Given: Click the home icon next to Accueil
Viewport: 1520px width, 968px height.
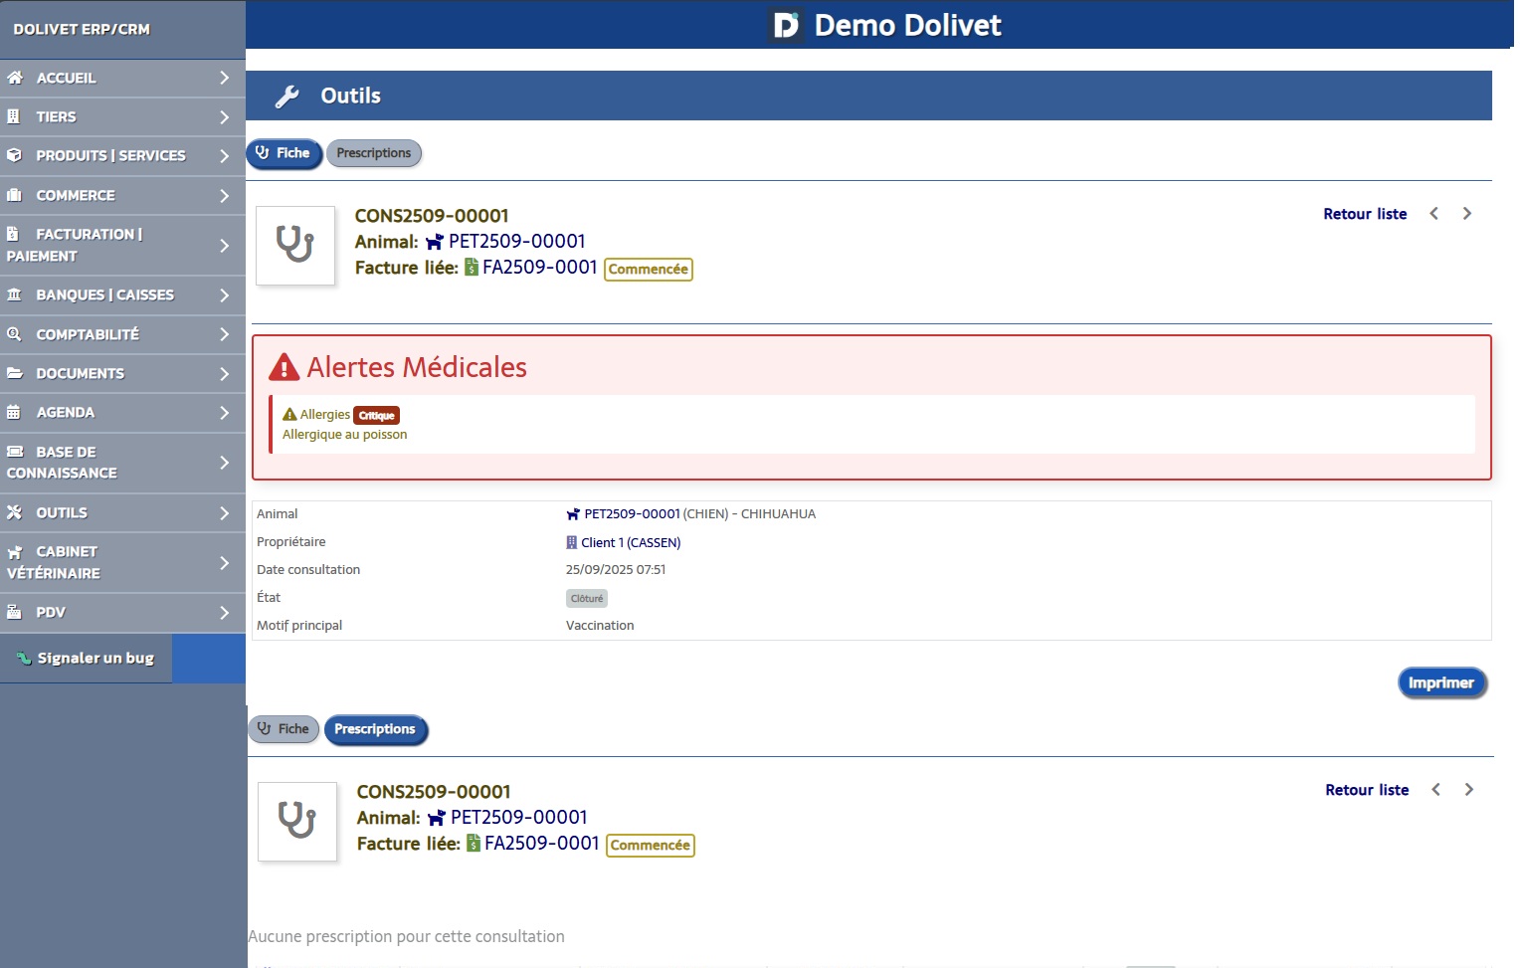Looking at the screenshot, I should click(x=15, y=78).
